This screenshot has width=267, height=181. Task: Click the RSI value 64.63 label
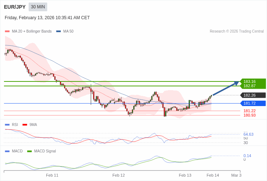click(248, 134)
